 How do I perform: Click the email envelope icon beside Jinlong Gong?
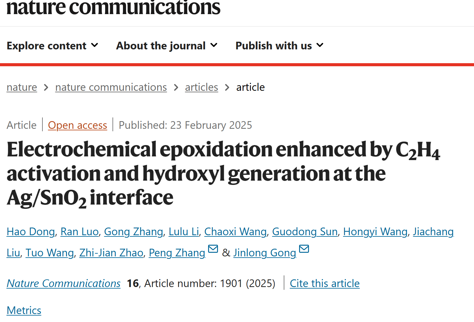[304, 249]
